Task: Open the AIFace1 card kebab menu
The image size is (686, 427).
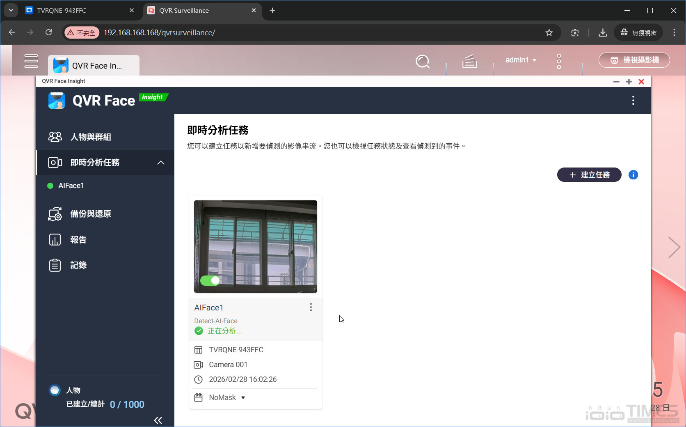Action: pyautogui.click(x=311, y=307)
